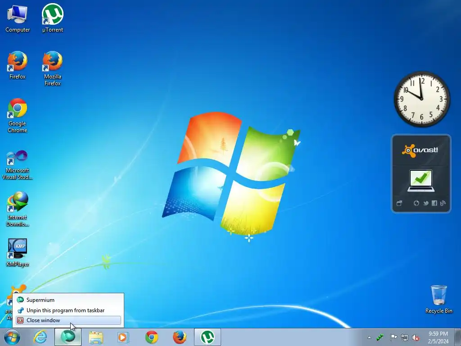
Task: Select the Microsoft Visual Studio shortcut
Action: [18, 165]
